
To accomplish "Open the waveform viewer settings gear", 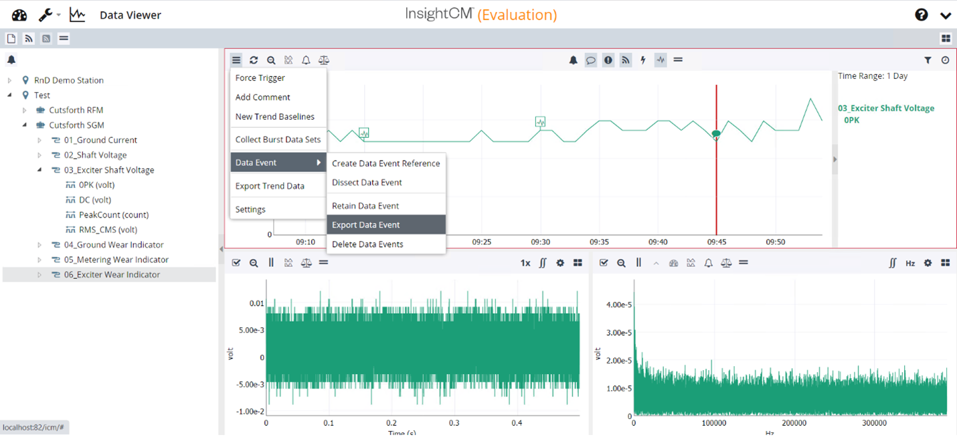I will 560,264.
